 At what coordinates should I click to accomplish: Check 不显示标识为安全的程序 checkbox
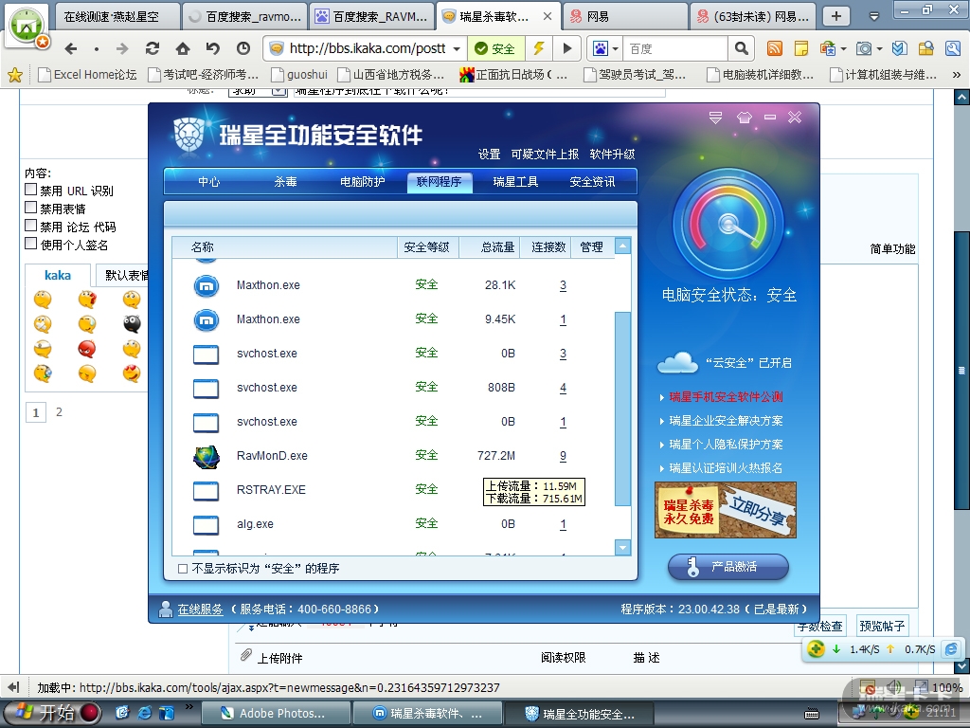coord(183,569)
